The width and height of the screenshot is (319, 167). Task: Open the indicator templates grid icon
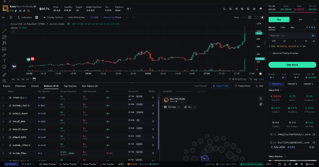click(x=37, y=17)
